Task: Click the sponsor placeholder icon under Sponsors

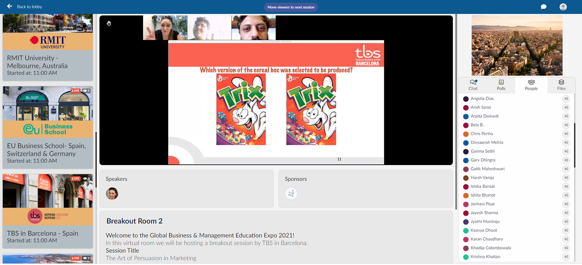Action: tap(291, 193)
